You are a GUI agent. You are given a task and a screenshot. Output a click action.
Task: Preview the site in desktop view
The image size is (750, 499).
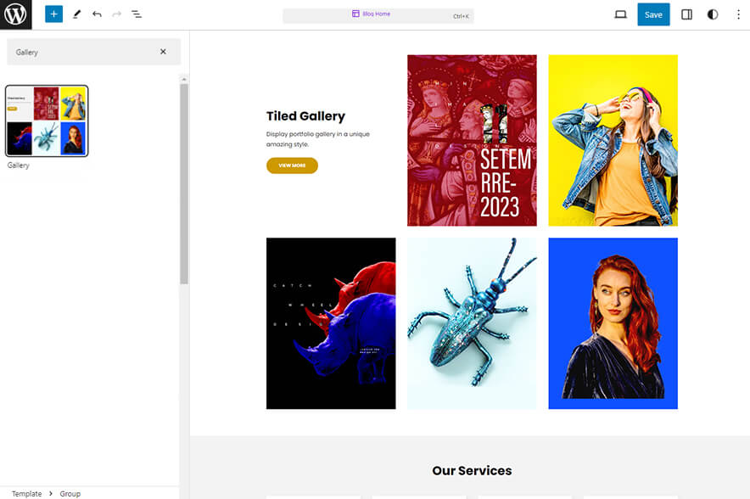pyautogui.click(x=620, y=14)
